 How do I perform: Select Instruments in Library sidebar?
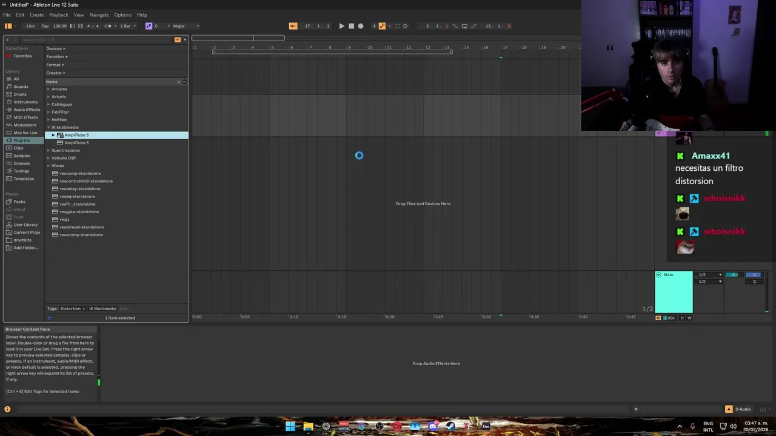(x=25, y=102)
